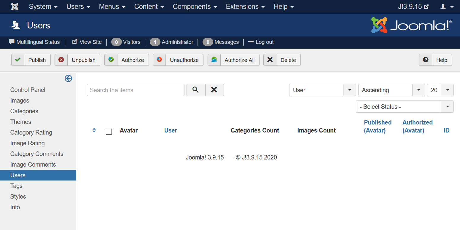Focus the Search the items field

pos(136,90)
